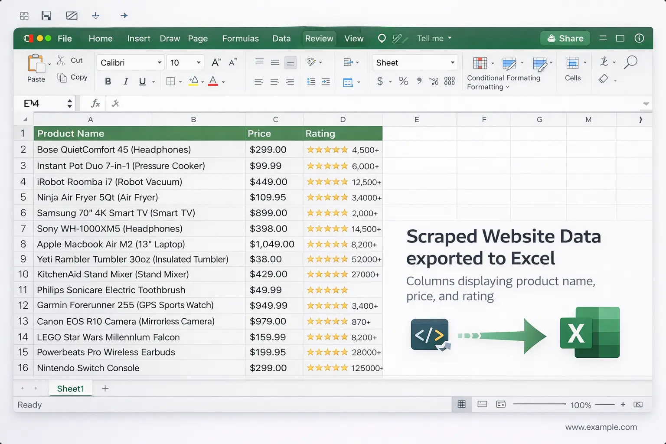Image resolution: width=666 pixels, height=444 pixels.
Task: Expand the formula bar arrow
Action: coord(646,104)
